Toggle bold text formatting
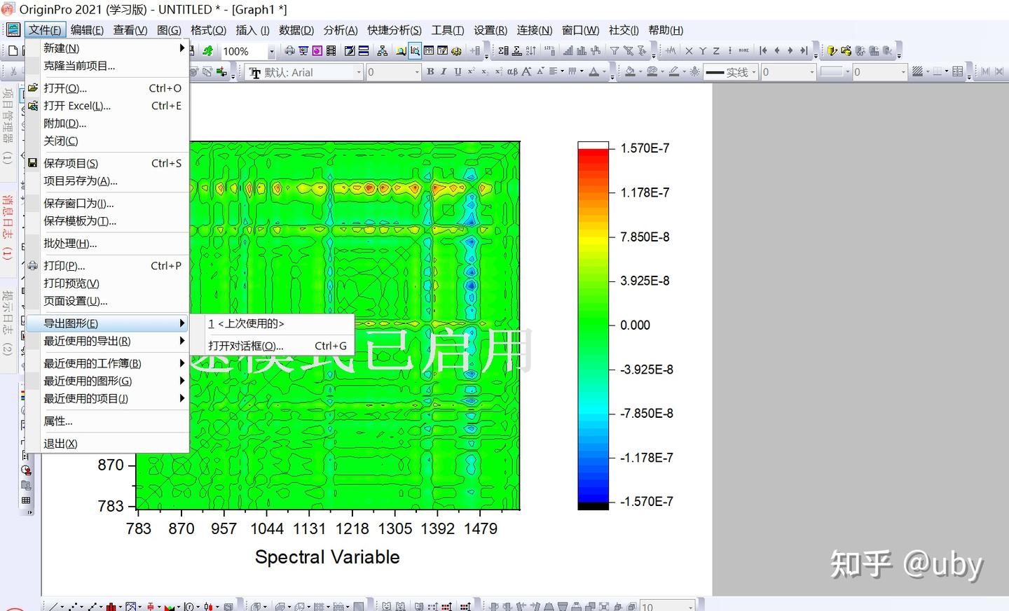1009x611 pixels. (430, 71)
